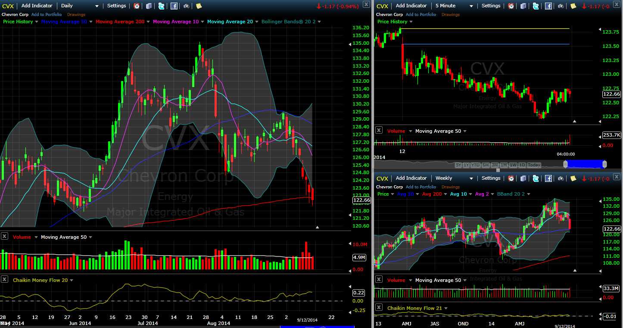Click the database stack icon in Weekly chart
Screen dimensions: 623x328
coord(523,178)
